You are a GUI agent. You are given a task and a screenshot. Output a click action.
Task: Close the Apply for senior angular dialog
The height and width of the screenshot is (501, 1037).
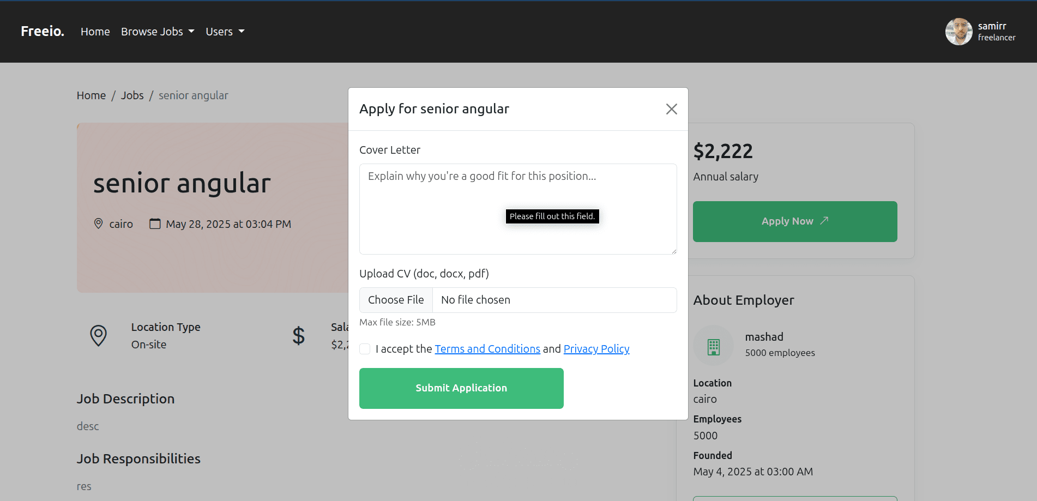(671, 109)
